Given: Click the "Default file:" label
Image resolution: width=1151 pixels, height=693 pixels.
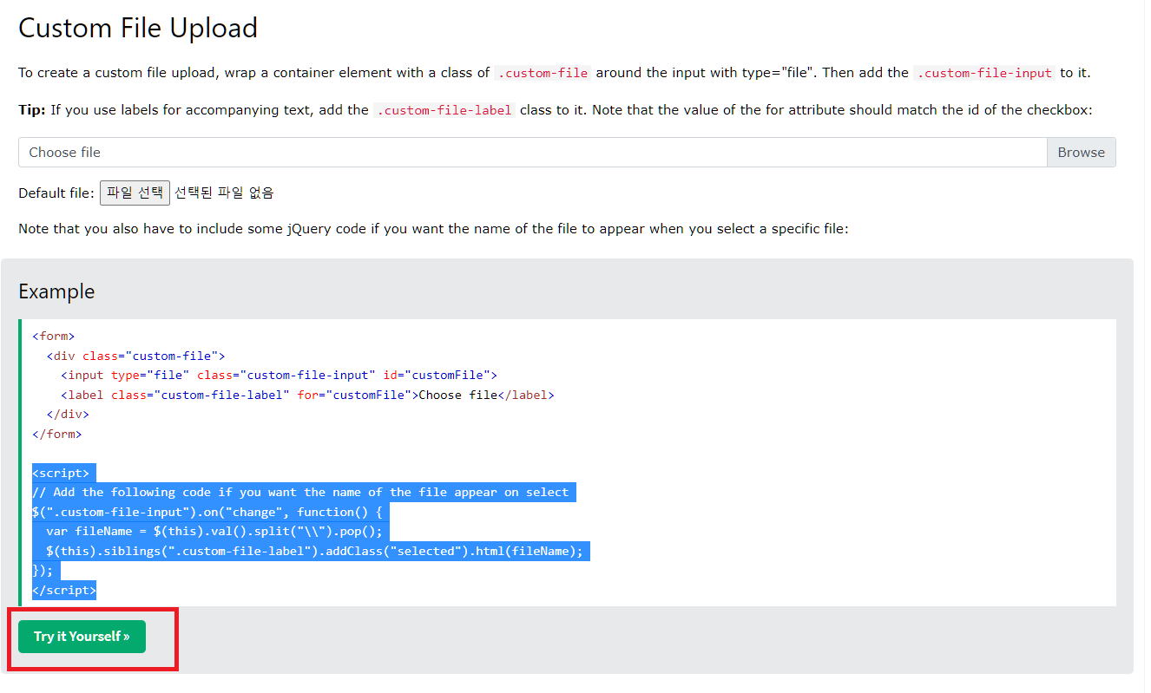Looking at the screenshot, I should click(56, 193).
